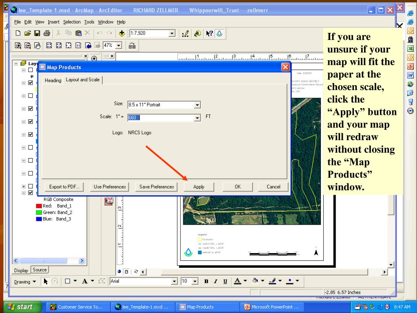Open the Tools menu
This screenshot has width=417, height=313.
point(89,22)
